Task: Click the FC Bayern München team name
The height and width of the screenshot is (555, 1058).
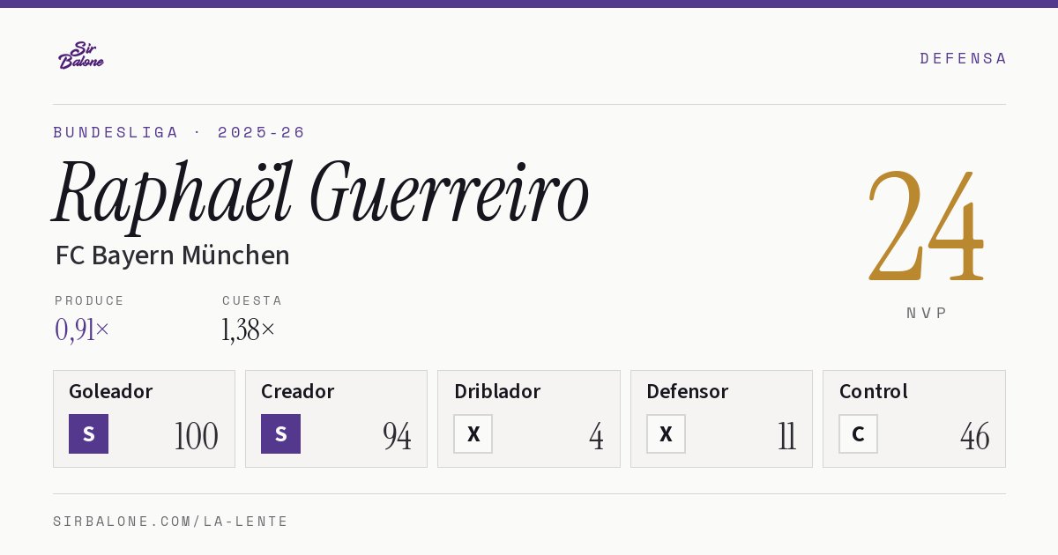Action: 173,255
